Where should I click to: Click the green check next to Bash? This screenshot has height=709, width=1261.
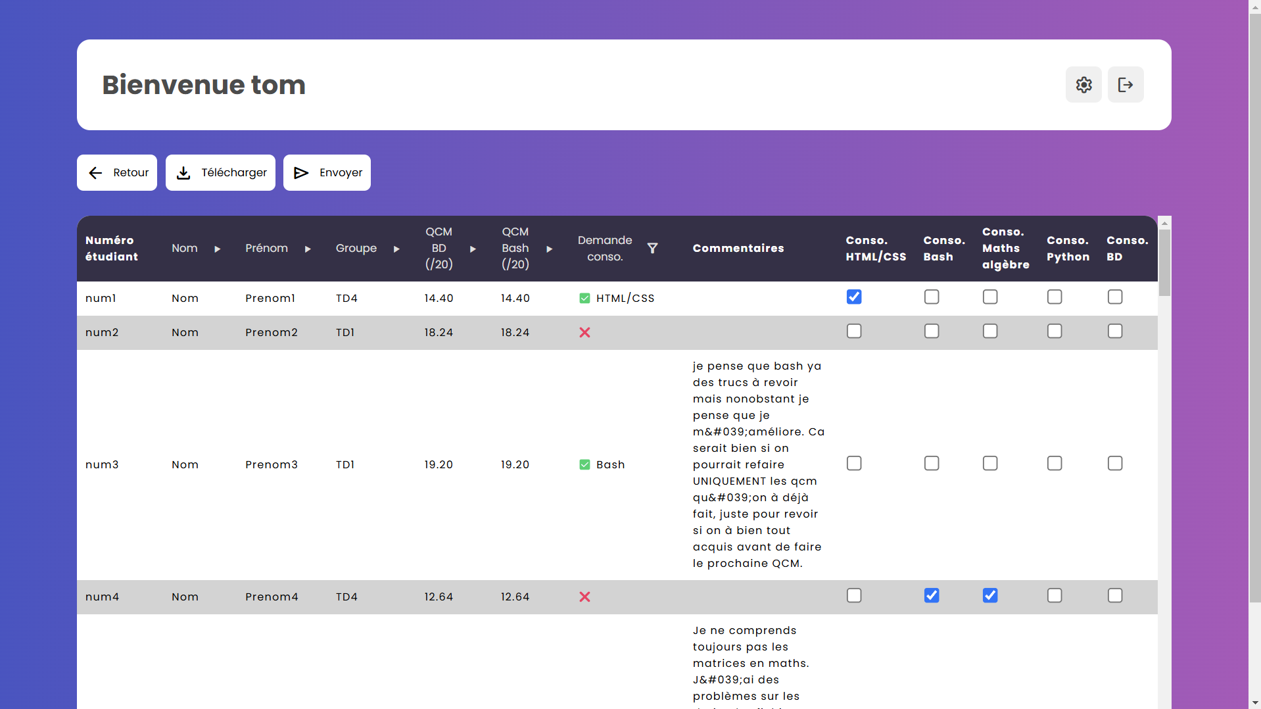584,464
